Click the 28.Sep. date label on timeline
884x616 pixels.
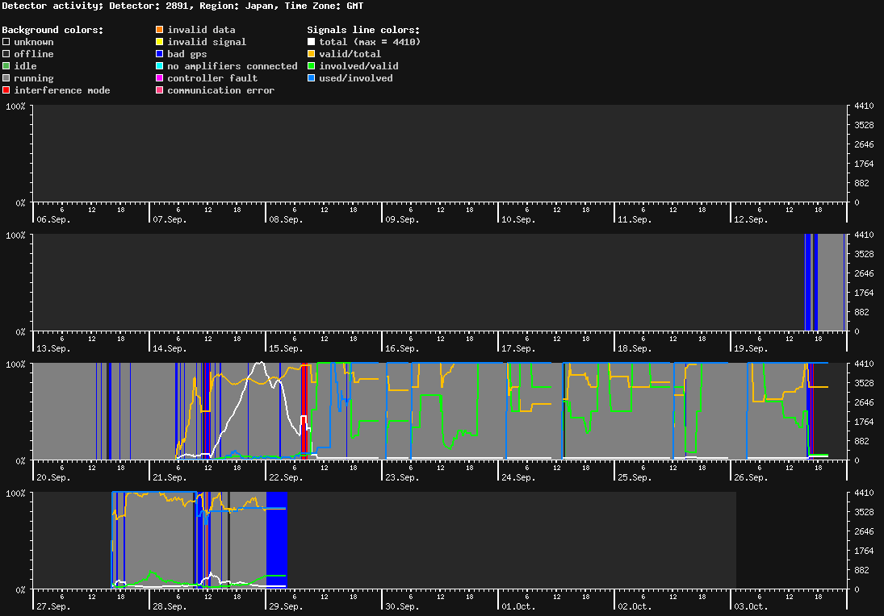click(x=170, y=606)
